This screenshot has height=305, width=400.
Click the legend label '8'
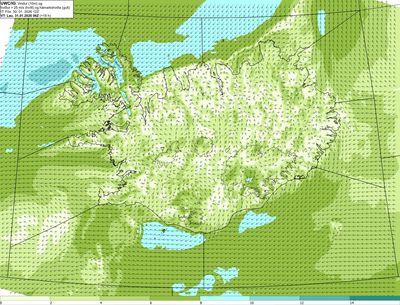[x=201, y=303]
